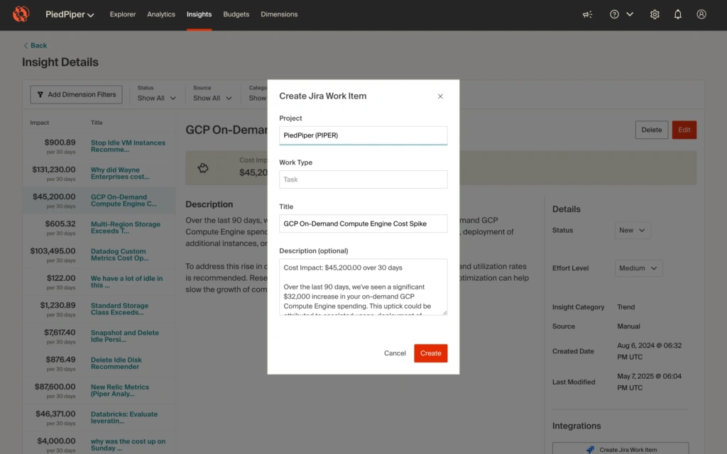Open why was the cost up on Sunday insight
This screenshot has height=454, width=727.
click(128, 445)
